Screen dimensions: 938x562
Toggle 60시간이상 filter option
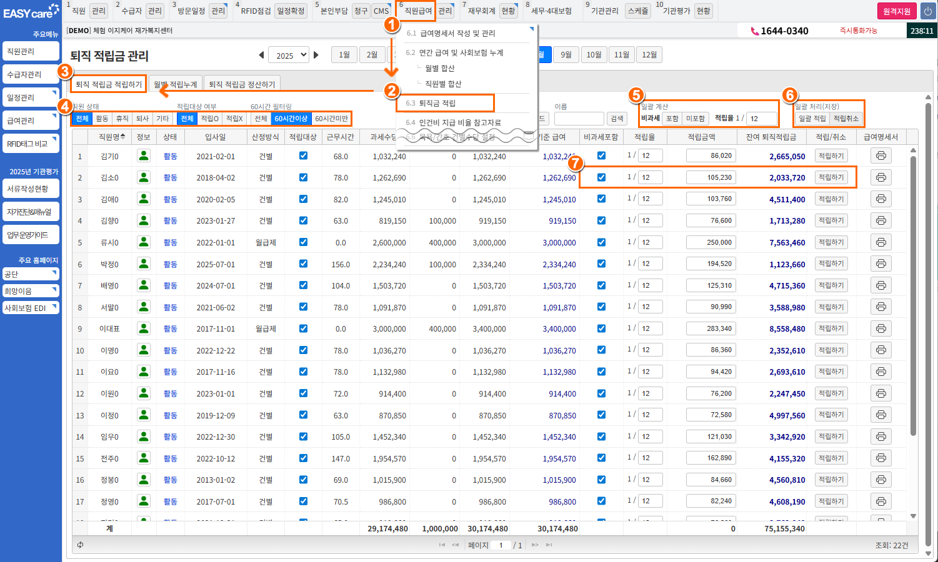click(x=291, y=119)
